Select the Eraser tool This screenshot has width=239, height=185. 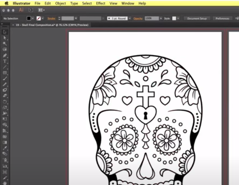tap(4, 96)
